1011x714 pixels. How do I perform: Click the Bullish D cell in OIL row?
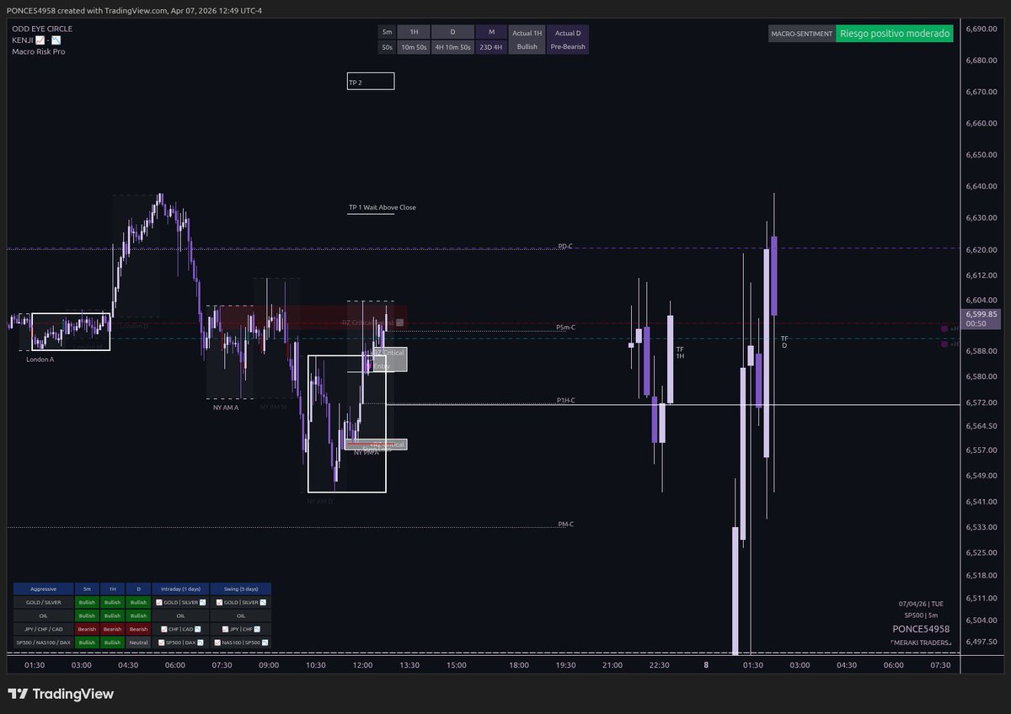(138, 615)
